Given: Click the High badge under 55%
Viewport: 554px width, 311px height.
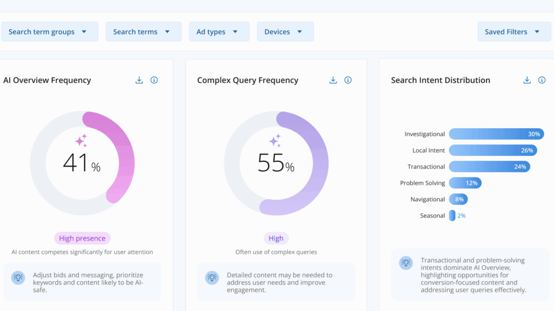Looking at the screenshot, I should tap(276, 238).
